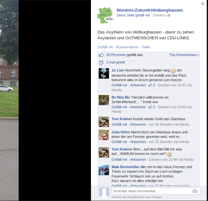Viewport: 208px width, 201px height.
Task: Click the like count on Be Nita Mo's comment
Action: pos(152,107)
